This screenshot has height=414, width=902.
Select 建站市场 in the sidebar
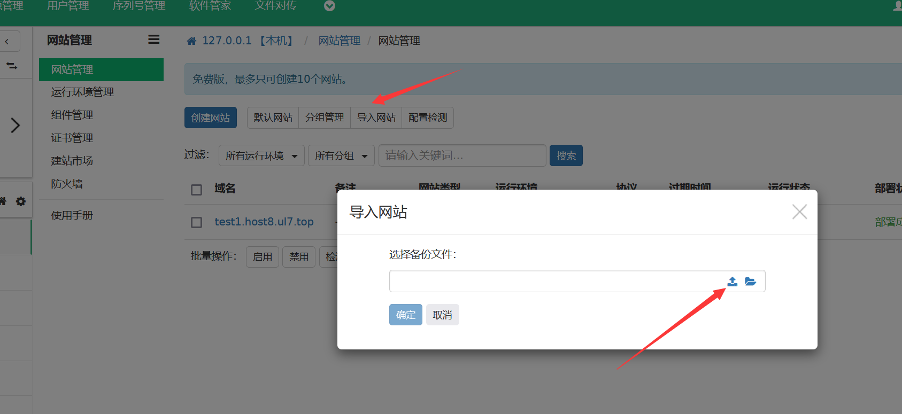click(x=72, y=161)
